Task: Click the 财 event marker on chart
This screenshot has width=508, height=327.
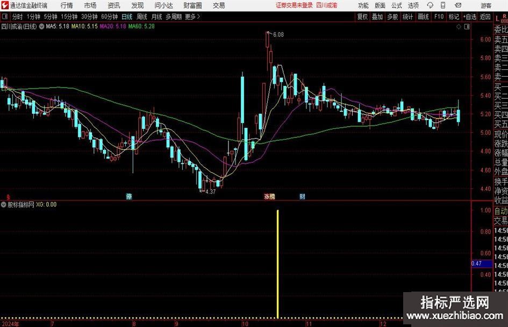Action: pyautogui.click(x=302, y=197)
